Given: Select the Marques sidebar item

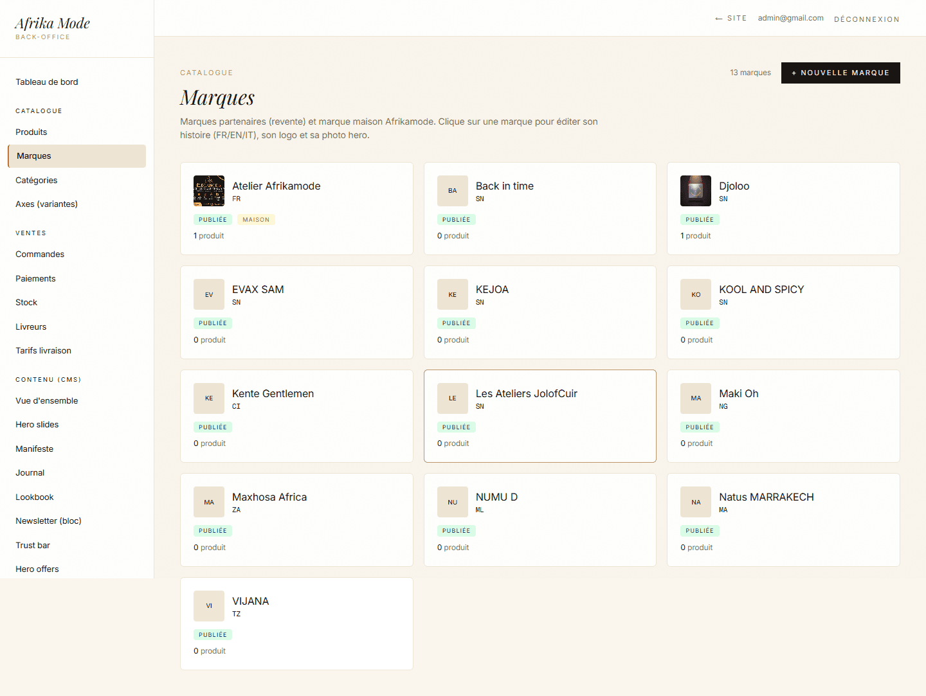Looking at the screenshot, I should point(77,156).
